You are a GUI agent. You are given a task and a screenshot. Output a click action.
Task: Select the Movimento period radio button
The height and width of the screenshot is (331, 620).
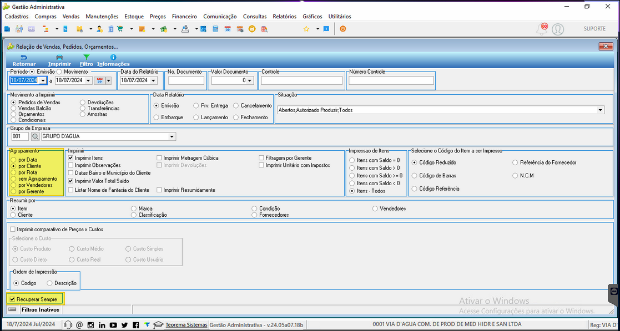[x=59, y=72]
